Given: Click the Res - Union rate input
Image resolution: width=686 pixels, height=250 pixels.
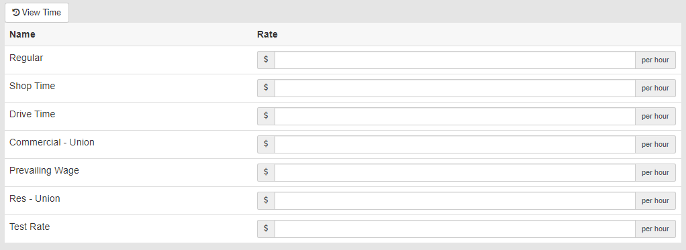Looking at the screenshot, I should click(x=454, y=200).
